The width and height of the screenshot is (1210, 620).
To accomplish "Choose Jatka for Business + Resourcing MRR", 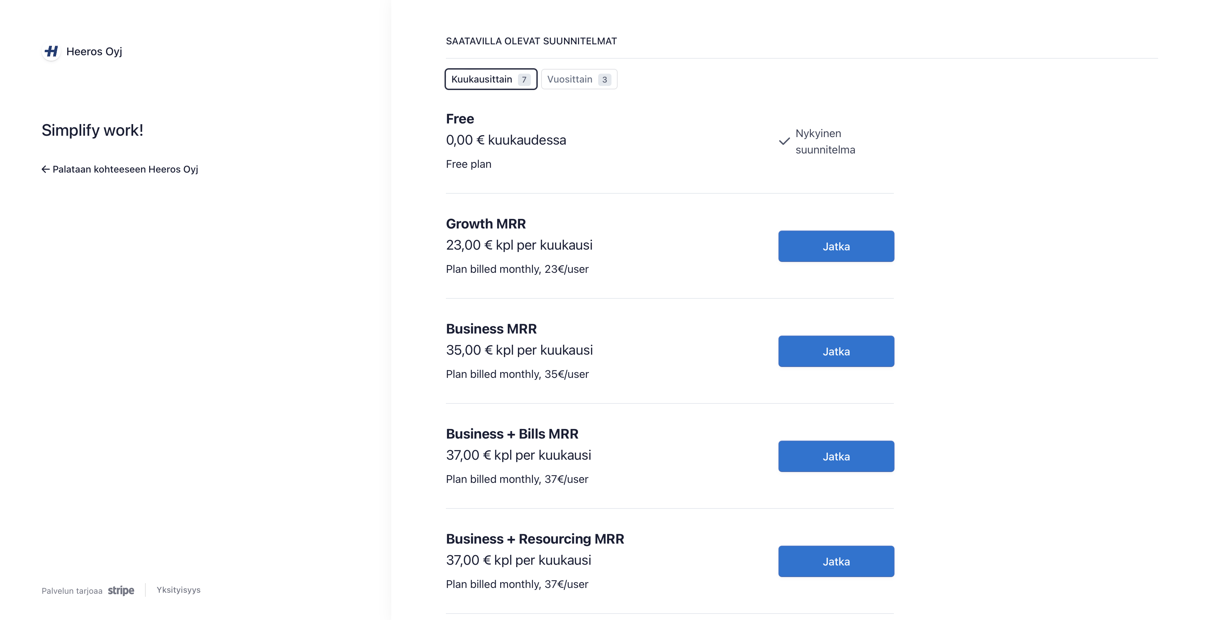I will click(836, 561).
